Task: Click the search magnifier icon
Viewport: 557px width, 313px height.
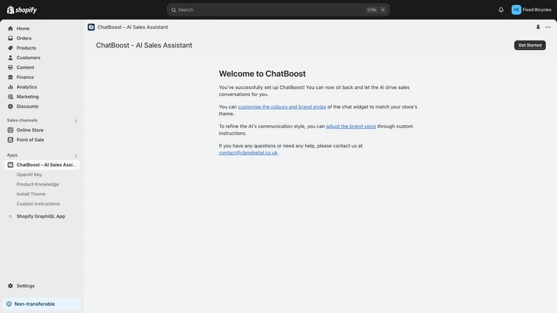Action: point(173,10)
